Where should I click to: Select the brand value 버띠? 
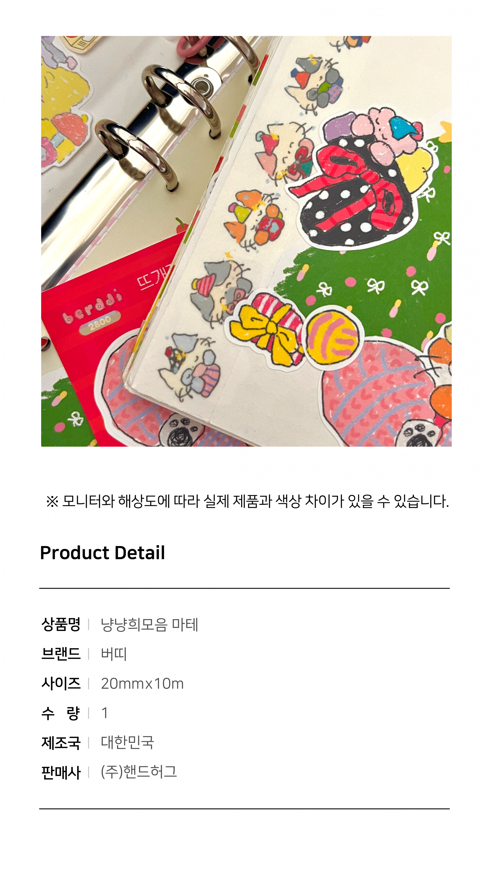[x=114, y=654]
